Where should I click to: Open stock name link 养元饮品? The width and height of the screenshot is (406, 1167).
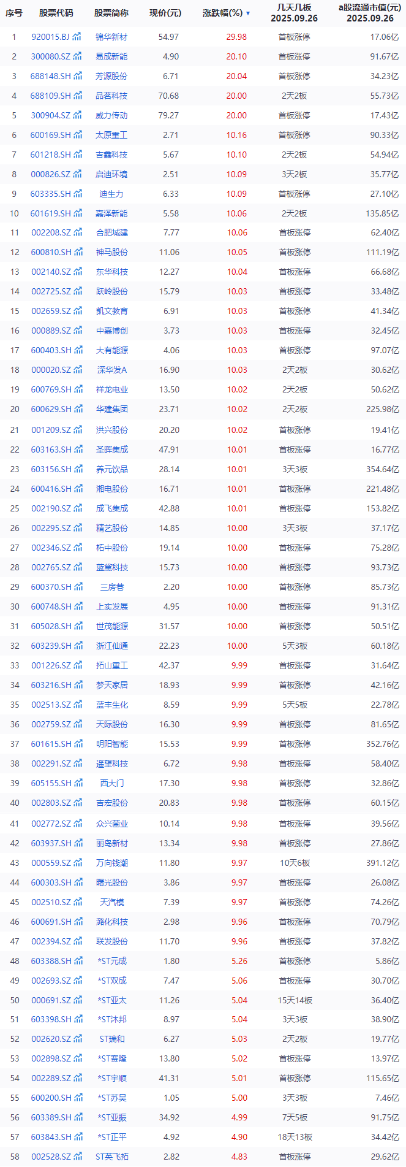point(112,469)
